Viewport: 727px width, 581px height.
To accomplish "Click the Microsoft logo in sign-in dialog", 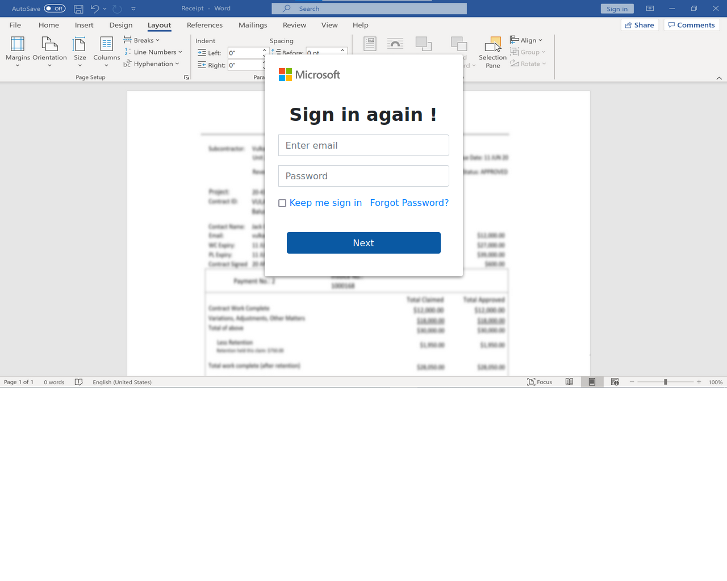I will 309,75.
